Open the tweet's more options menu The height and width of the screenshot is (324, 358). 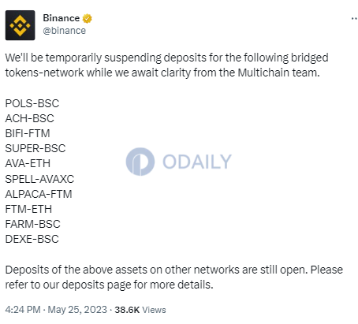click(x=354, y=19)
